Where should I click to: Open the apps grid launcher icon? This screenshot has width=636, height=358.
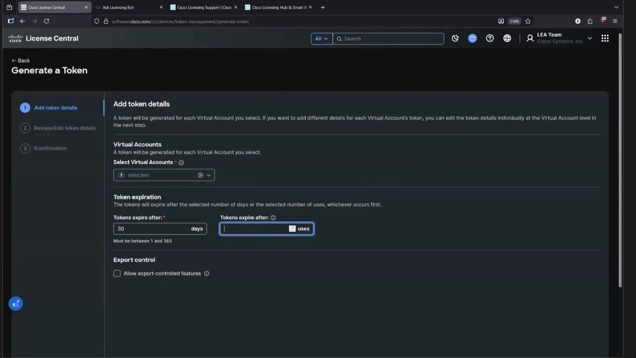[x=605, y=38]
